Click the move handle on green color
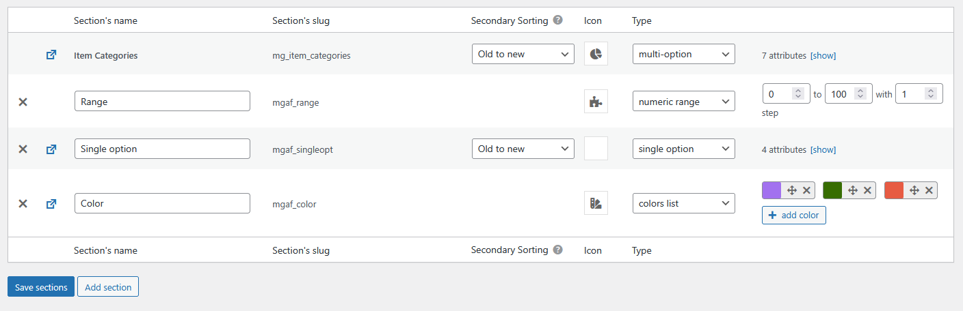Screen dimensions: 963x311 [853, 190]
